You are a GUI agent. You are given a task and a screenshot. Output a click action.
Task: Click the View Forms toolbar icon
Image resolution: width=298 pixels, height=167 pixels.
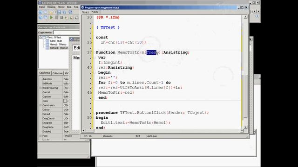pyautogui.click(x=46, y=18)
